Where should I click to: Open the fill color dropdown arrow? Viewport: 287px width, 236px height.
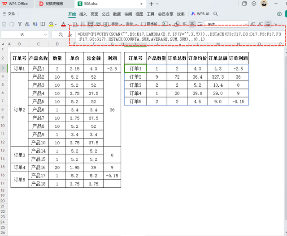pos(56,24)
